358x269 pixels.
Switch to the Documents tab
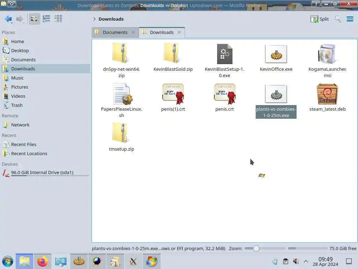coord(115,32)
